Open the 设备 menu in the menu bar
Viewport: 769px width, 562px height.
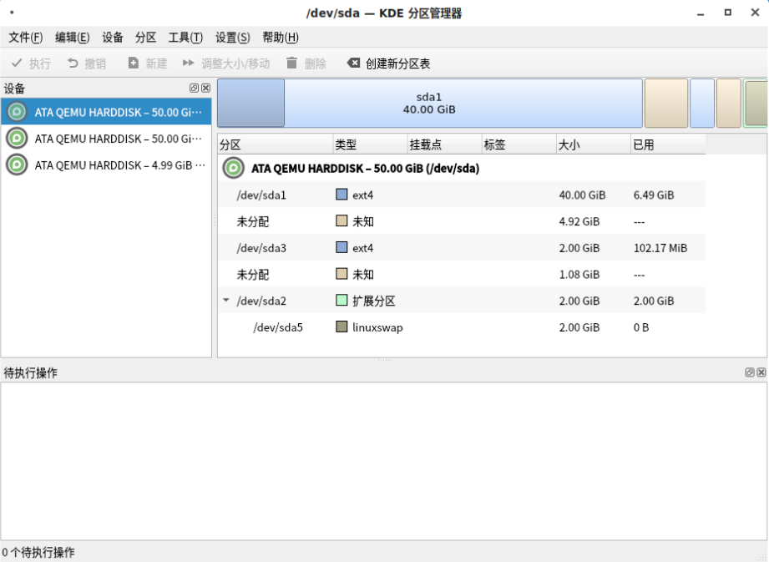[113, 38]
